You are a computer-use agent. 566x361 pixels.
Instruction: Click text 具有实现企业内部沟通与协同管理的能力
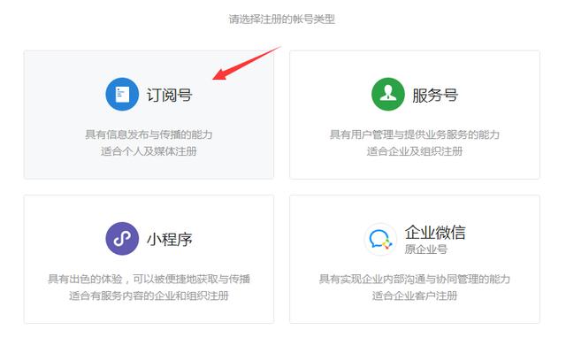pyautogui.click(x=415, y=279)
